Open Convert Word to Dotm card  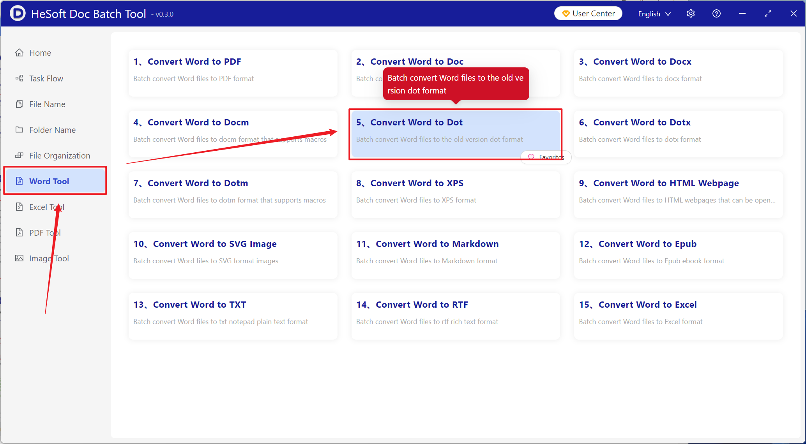233,195
